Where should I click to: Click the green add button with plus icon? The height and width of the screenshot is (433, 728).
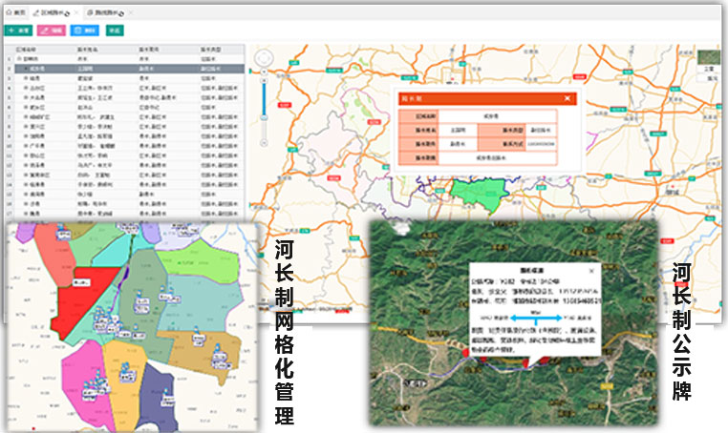[19, 31]
